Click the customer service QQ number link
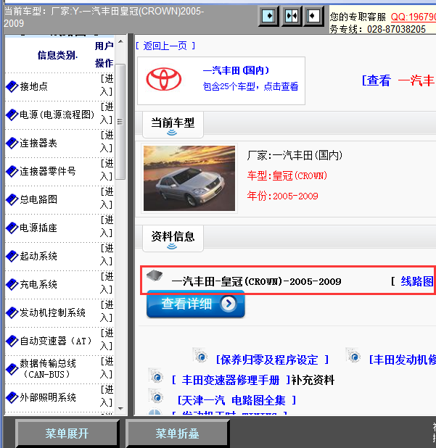Viewport: 436px width, 448px height. (414, 17)
